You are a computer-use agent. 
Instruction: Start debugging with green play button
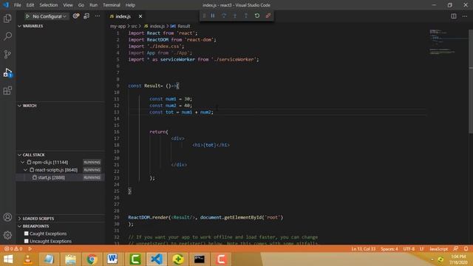[x=27, y=16]
